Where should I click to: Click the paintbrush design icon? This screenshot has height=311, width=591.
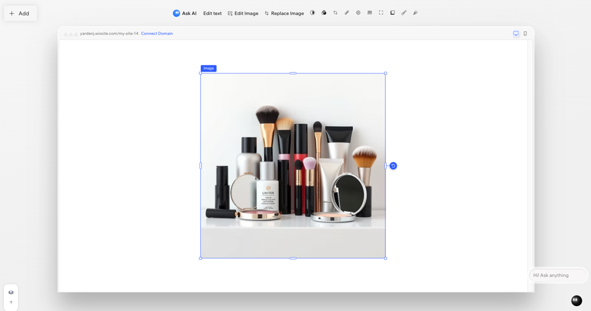point(404,12)
